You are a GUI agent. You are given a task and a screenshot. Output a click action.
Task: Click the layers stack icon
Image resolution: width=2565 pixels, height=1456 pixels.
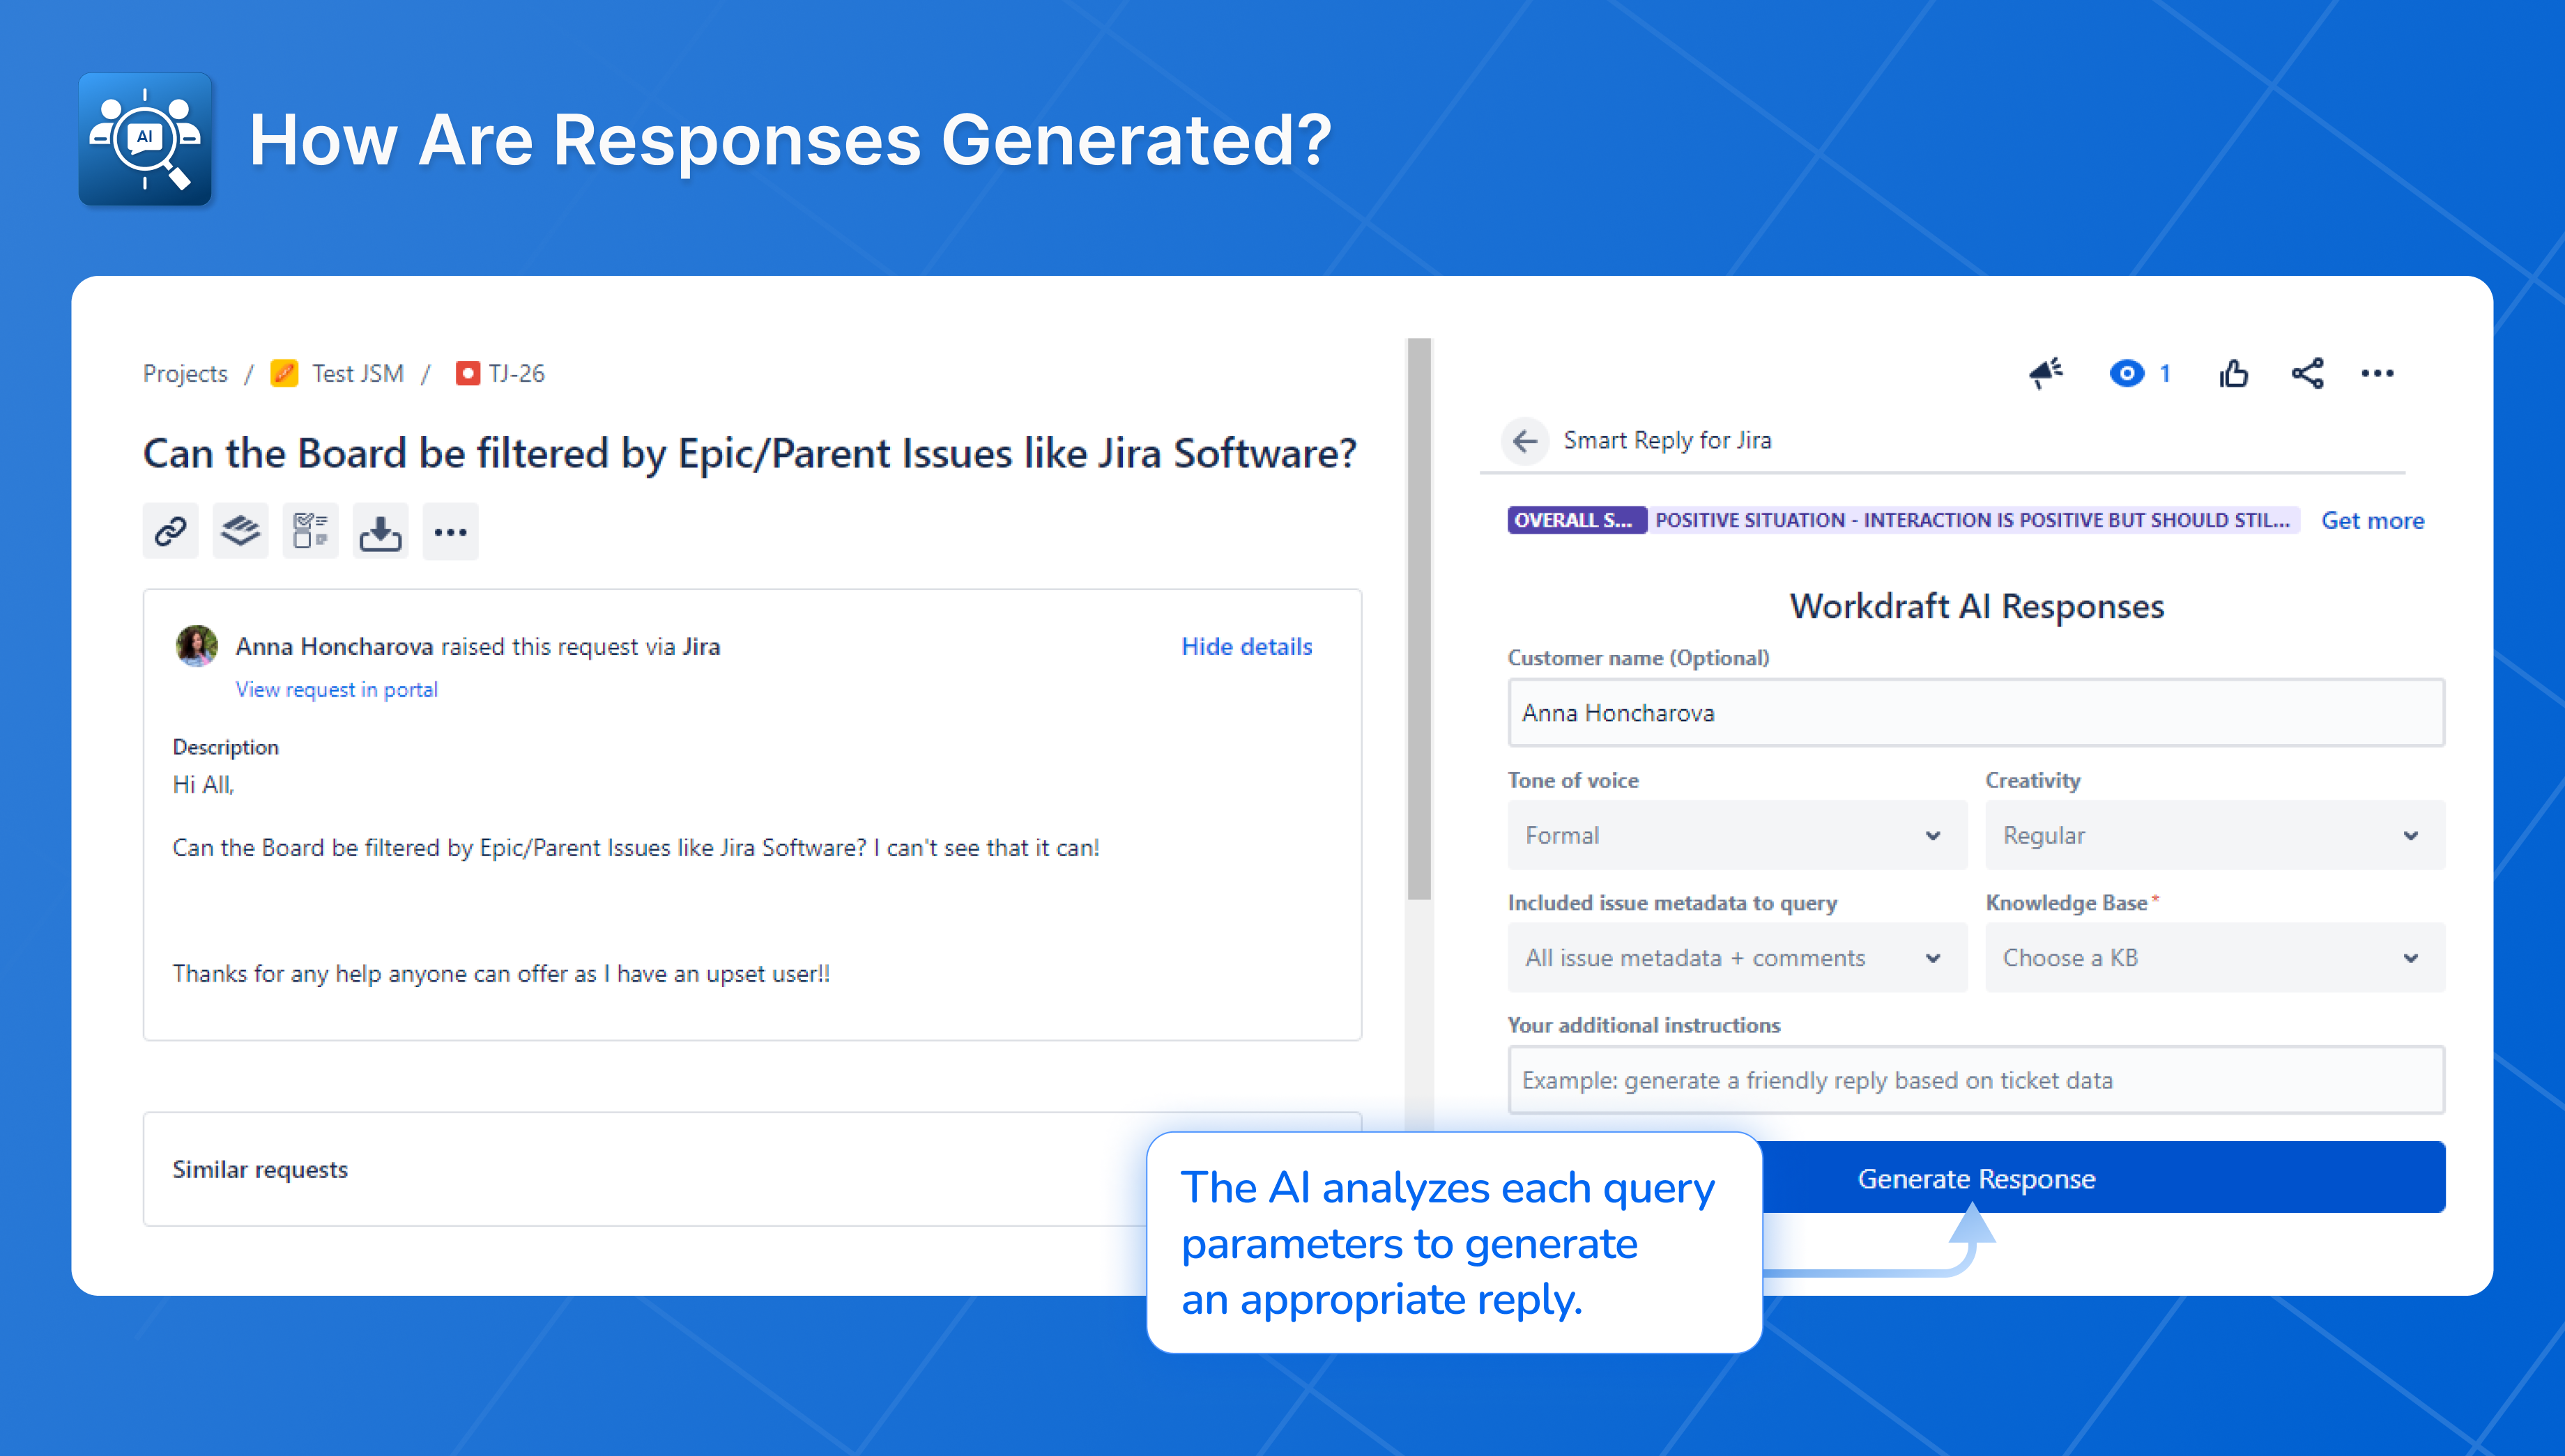(240, 531)
